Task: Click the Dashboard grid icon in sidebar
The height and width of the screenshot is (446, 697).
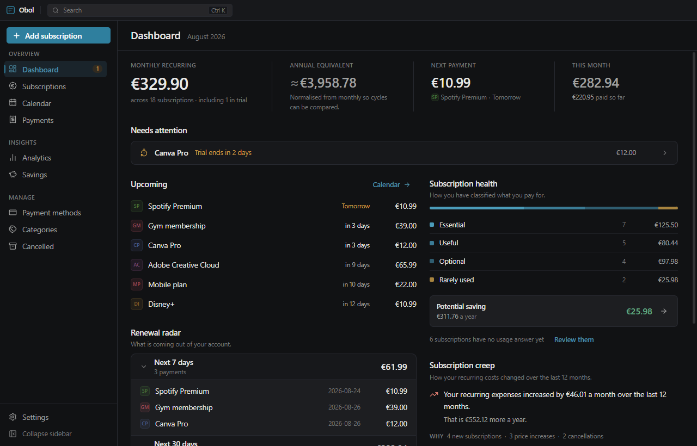Action: [13, 69]
